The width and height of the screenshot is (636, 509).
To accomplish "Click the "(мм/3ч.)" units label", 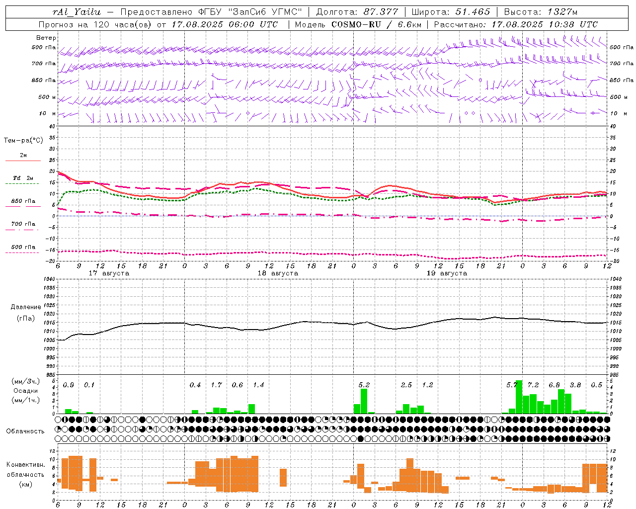I will (x=25, y=381).
